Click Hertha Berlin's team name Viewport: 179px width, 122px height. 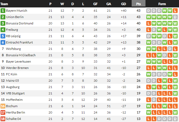(x=15, y=112)
